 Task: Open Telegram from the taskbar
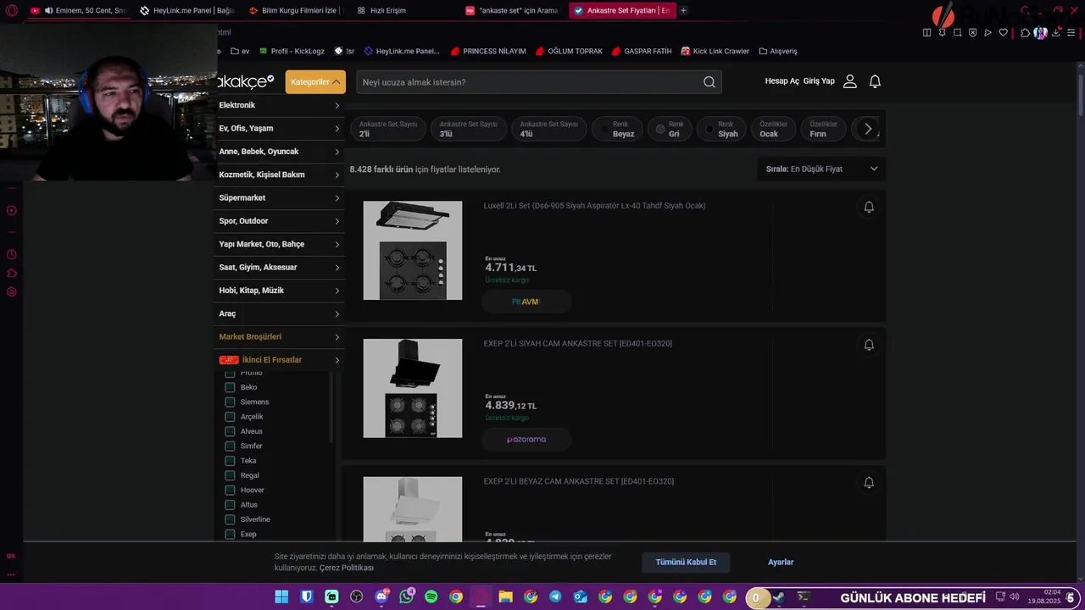click(x=555, y=597)
